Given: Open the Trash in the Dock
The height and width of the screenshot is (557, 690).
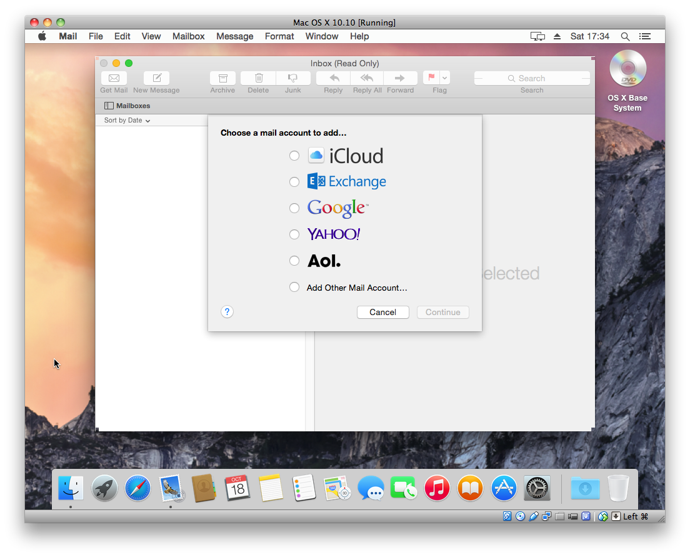Looking at the screenshot, I should [618, 488].
